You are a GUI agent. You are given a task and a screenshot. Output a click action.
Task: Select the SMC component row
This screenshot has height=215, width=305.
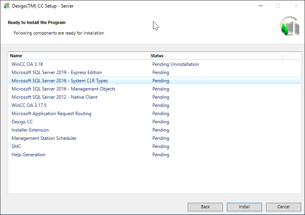16,146
